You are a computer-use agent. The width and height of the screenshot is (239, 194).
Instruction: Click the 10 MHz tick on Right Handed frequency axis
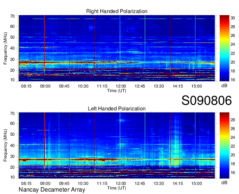coord(12,80)
